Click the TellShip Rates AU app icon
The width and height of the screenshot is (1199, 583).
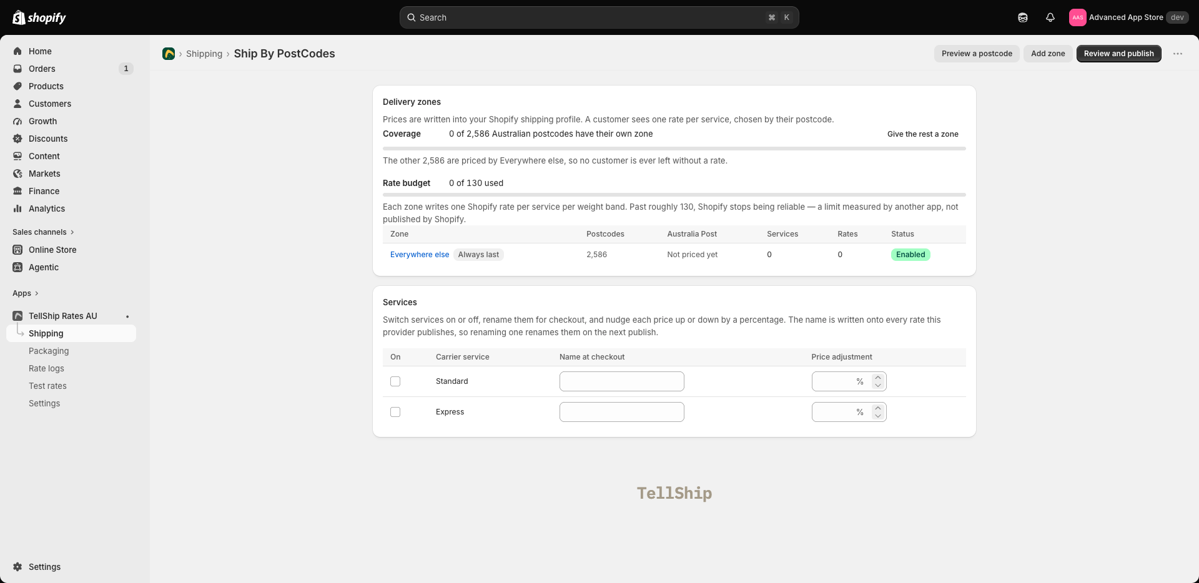tap(17, 316)
